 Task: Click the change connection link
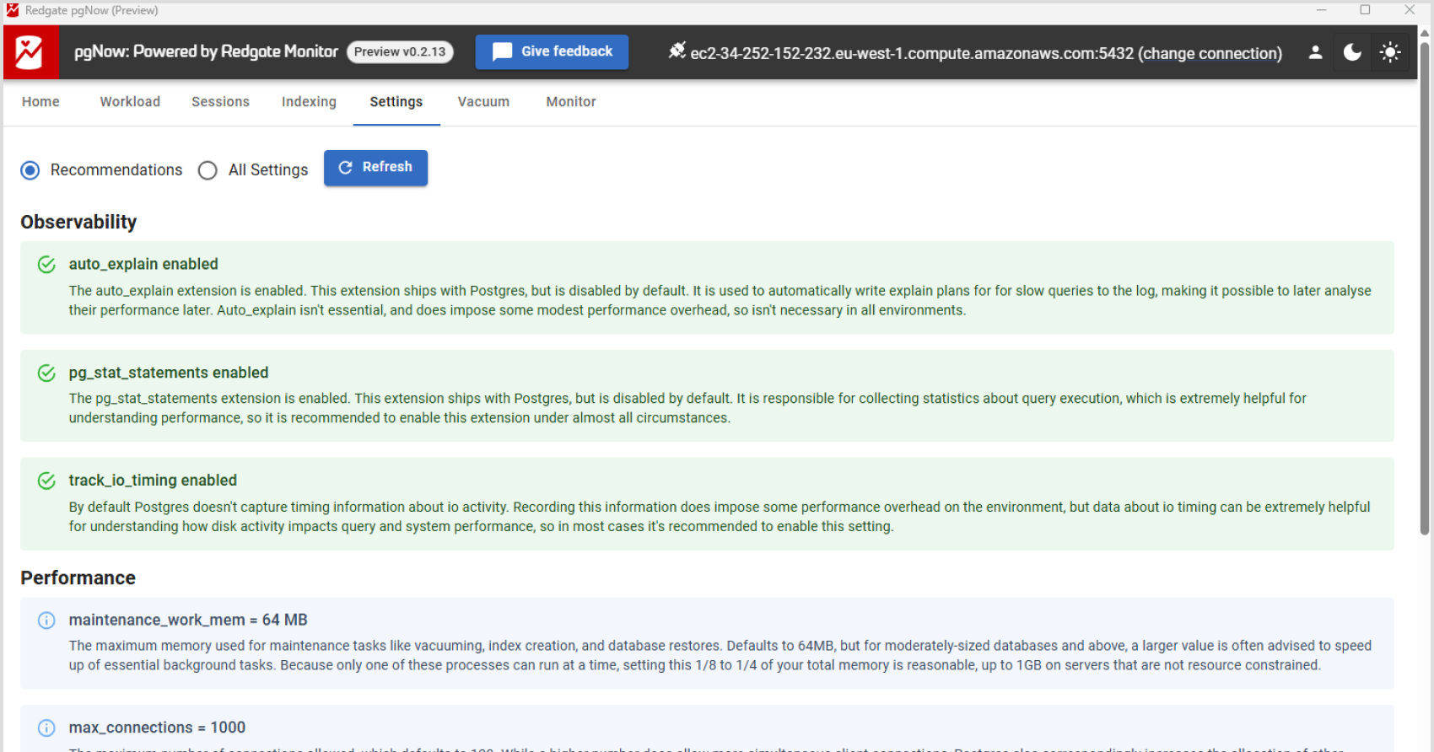pos(1210,53)
